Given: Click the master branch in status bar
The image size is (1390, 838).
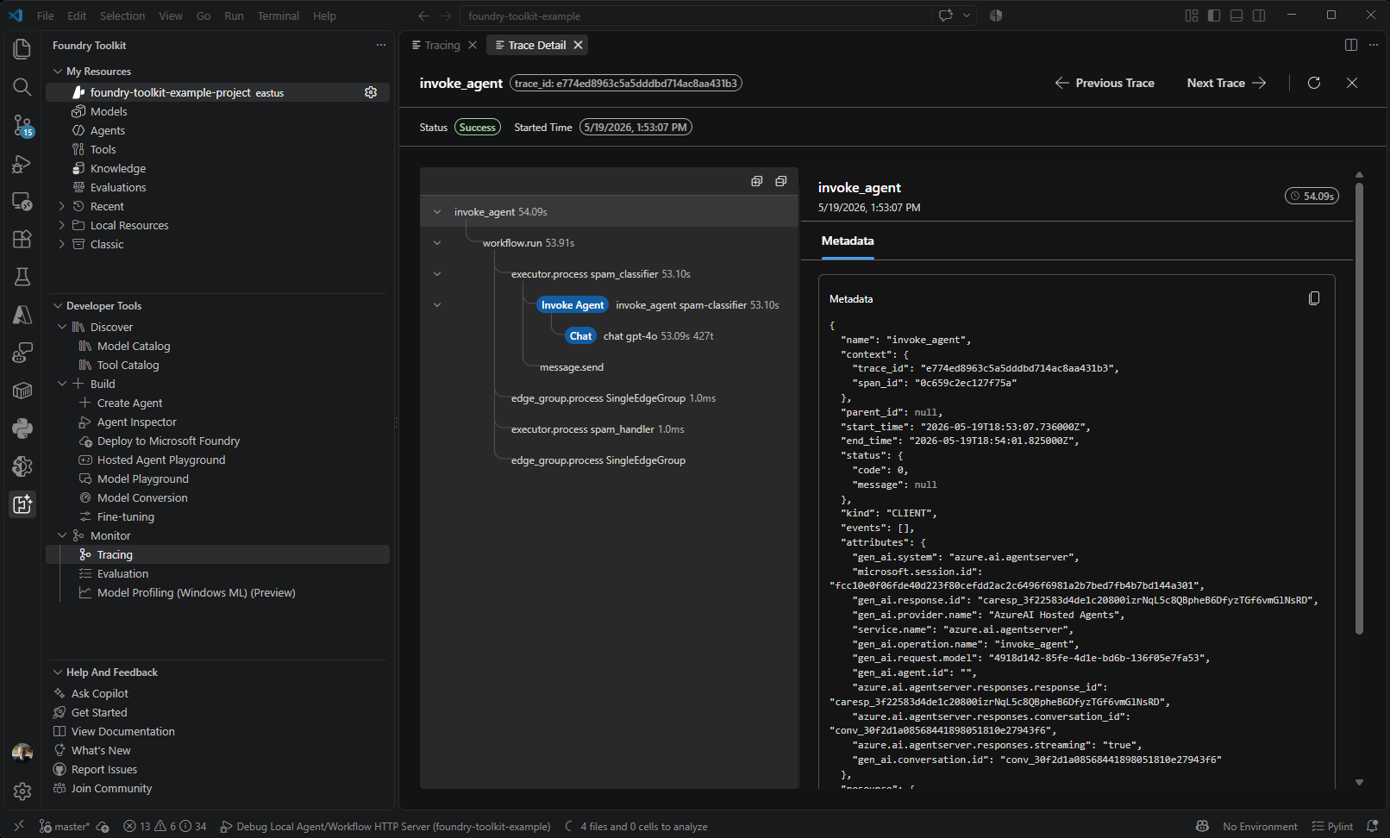Looking at the screenshot, I should click(x=65, y=826).
